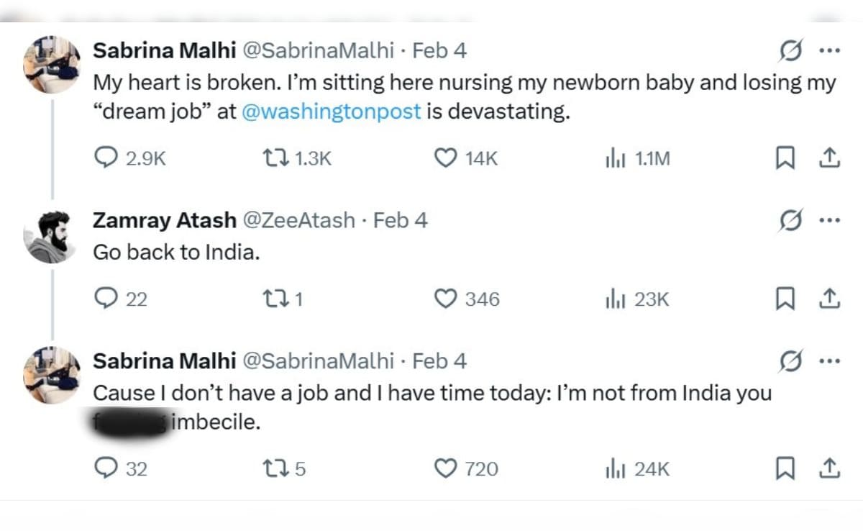Toggle bookmark on Sabrina's first tweet
This screenshot has height=531, width=863.
point(786,159)
